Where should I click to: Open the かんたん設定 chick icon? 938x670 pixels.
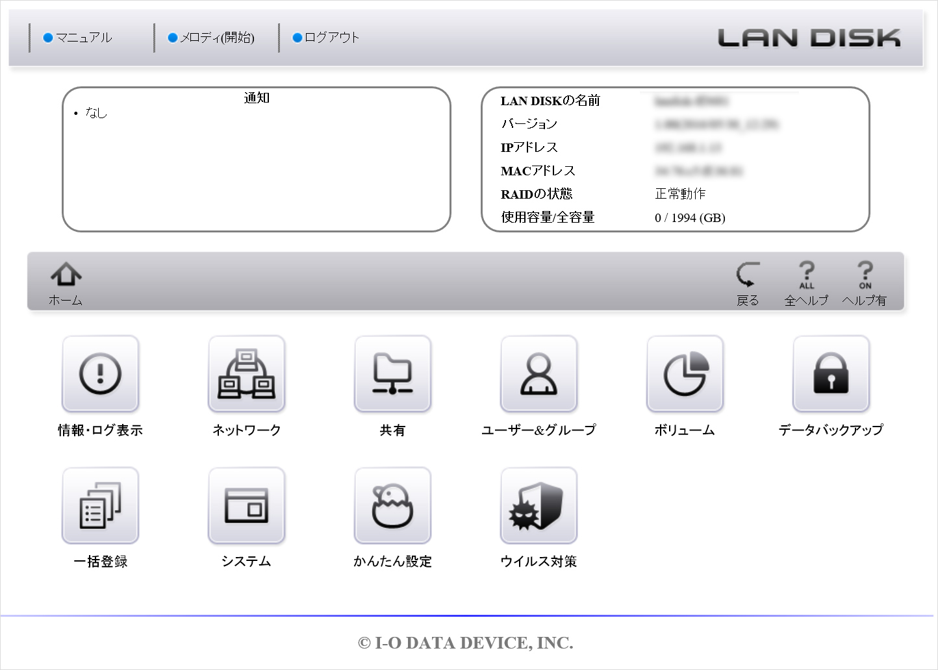click(x=392, y=506)
